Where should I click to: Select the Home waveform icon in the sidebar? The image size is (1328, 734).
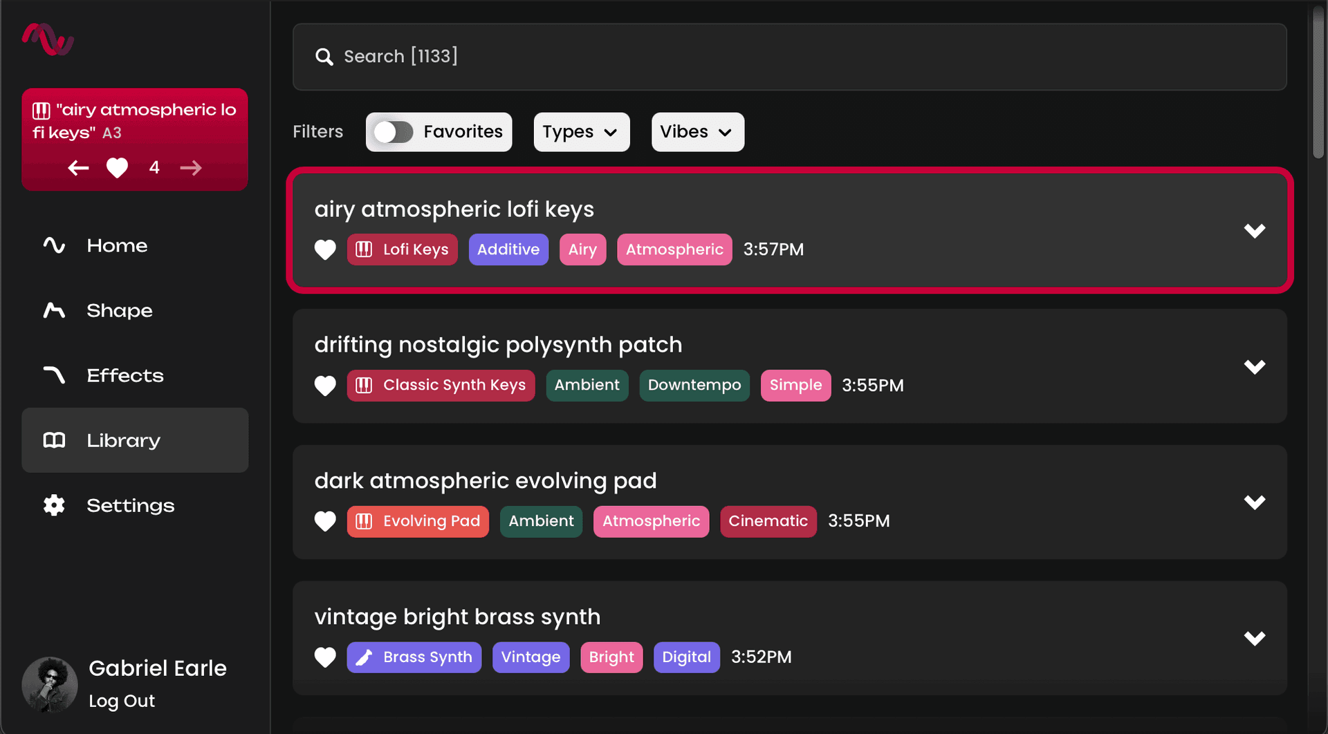54,245
